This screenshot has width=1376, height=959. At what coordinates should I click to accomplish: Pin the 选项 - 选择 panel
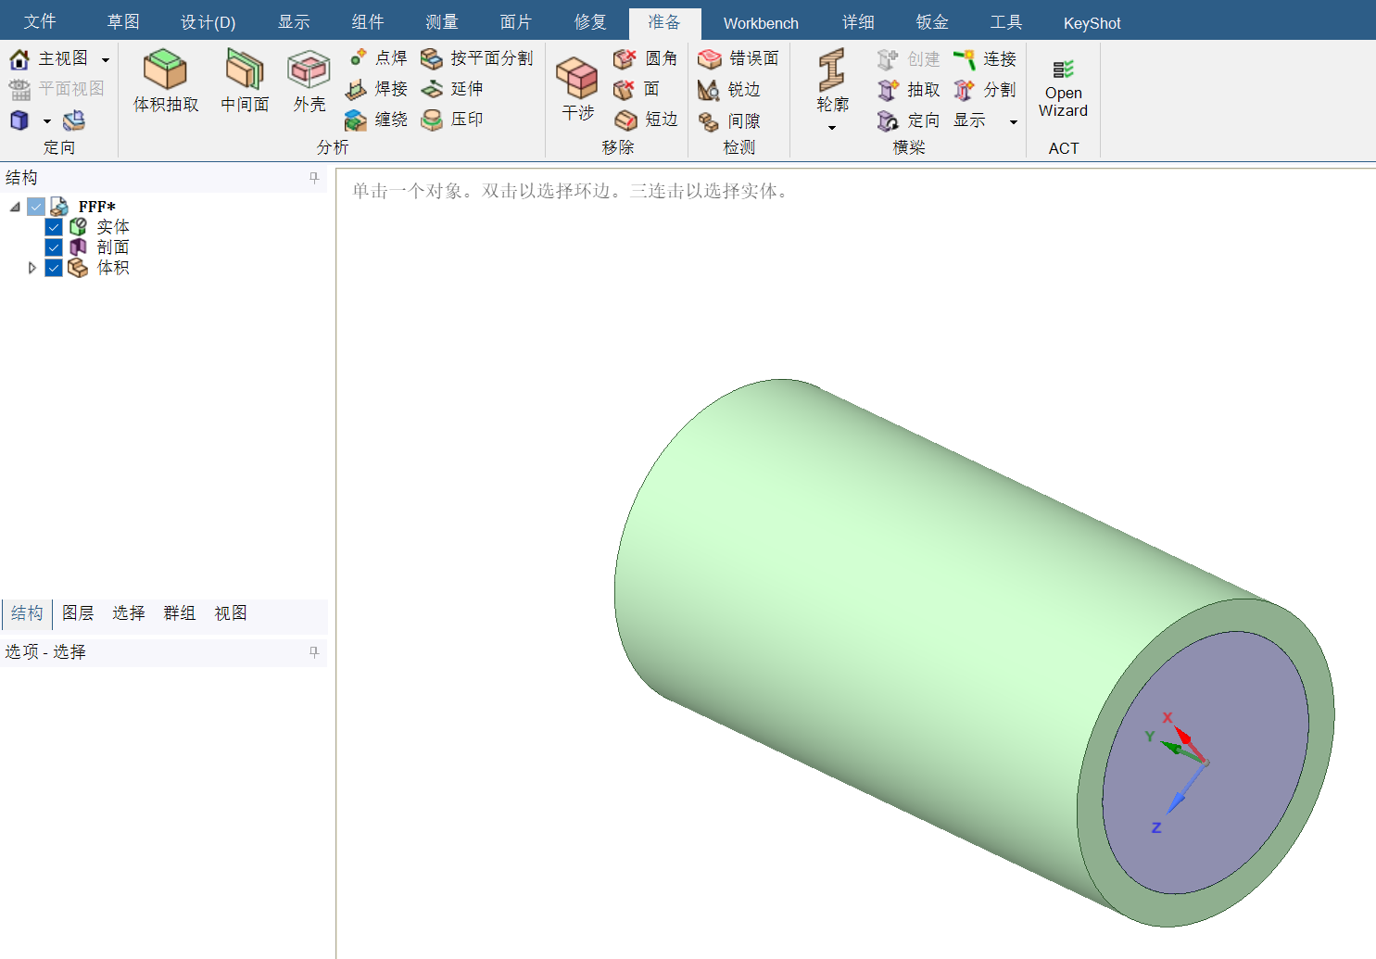click(314, 652)
